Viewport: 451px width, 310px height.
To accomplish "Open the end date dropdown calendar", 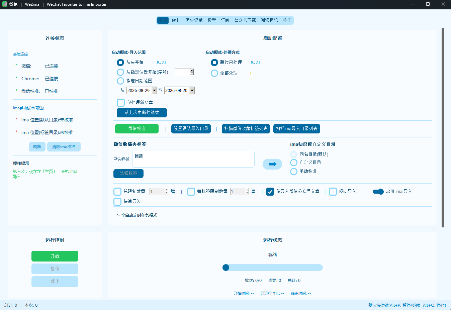I will click(192, 90).
